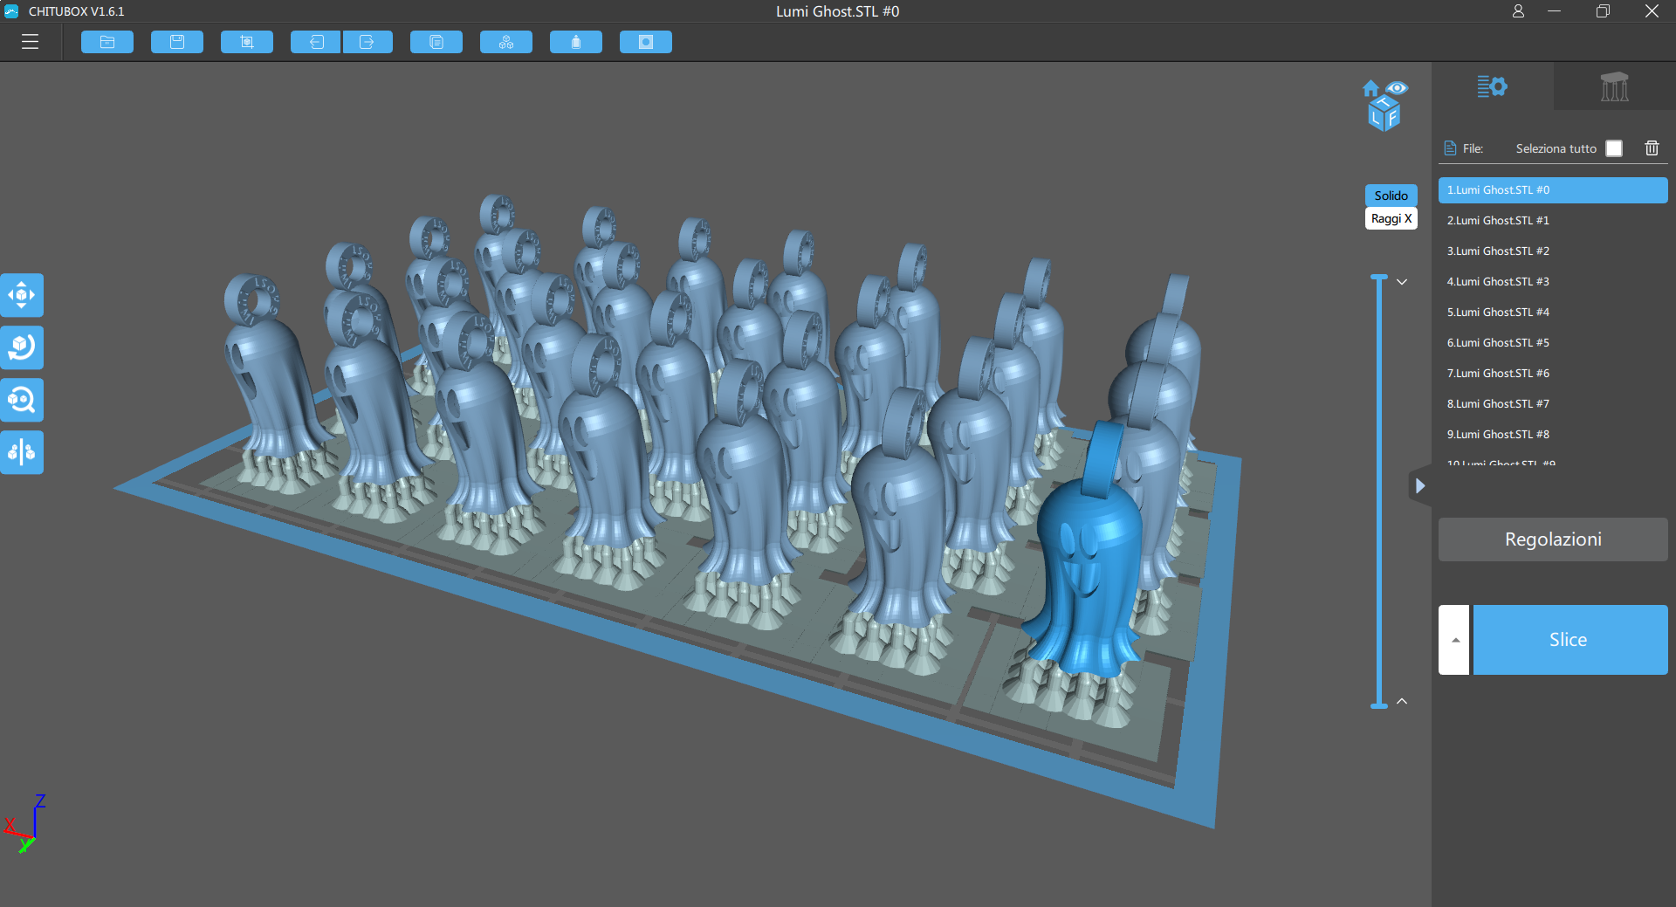This screenshot has height=907, width=1676.
Task: Click the screenshot capture toolbar icon
Action: pos(247,42)
